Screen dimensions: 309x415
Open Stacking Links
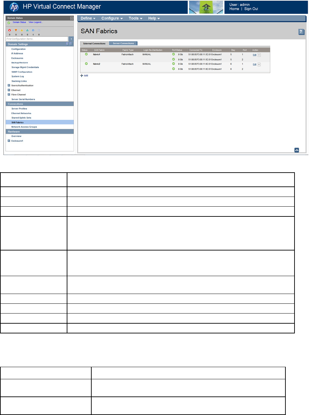tap(19, 81)
